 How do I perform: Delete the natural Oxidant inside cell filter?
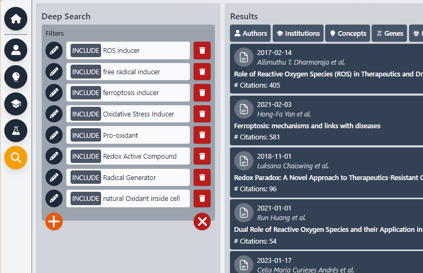[x=202, y=198]
